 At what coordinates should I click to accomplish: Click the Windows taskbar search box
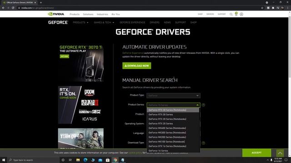coord(33,160)
